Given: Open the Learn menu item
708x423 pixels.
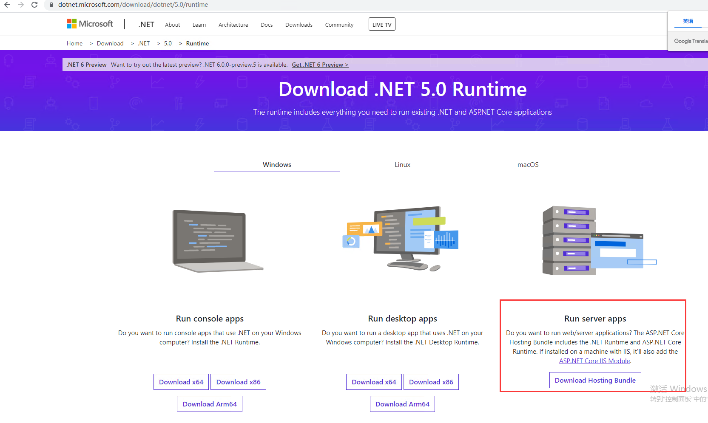Looking at the screenshot, I should 199,25.
